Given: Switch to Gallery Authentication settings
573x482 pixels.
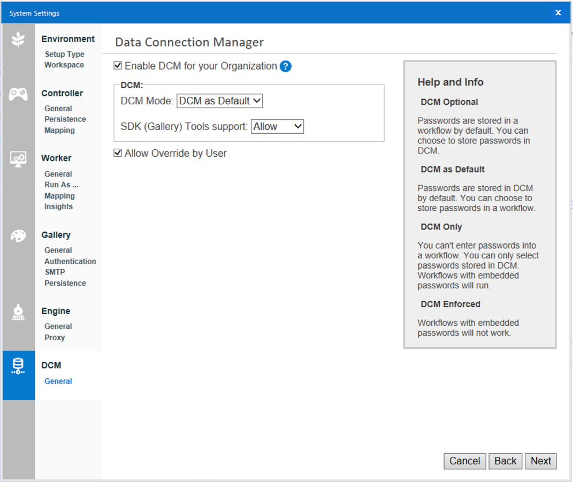Looking at the screenshot, I should (x=70, y=261).
